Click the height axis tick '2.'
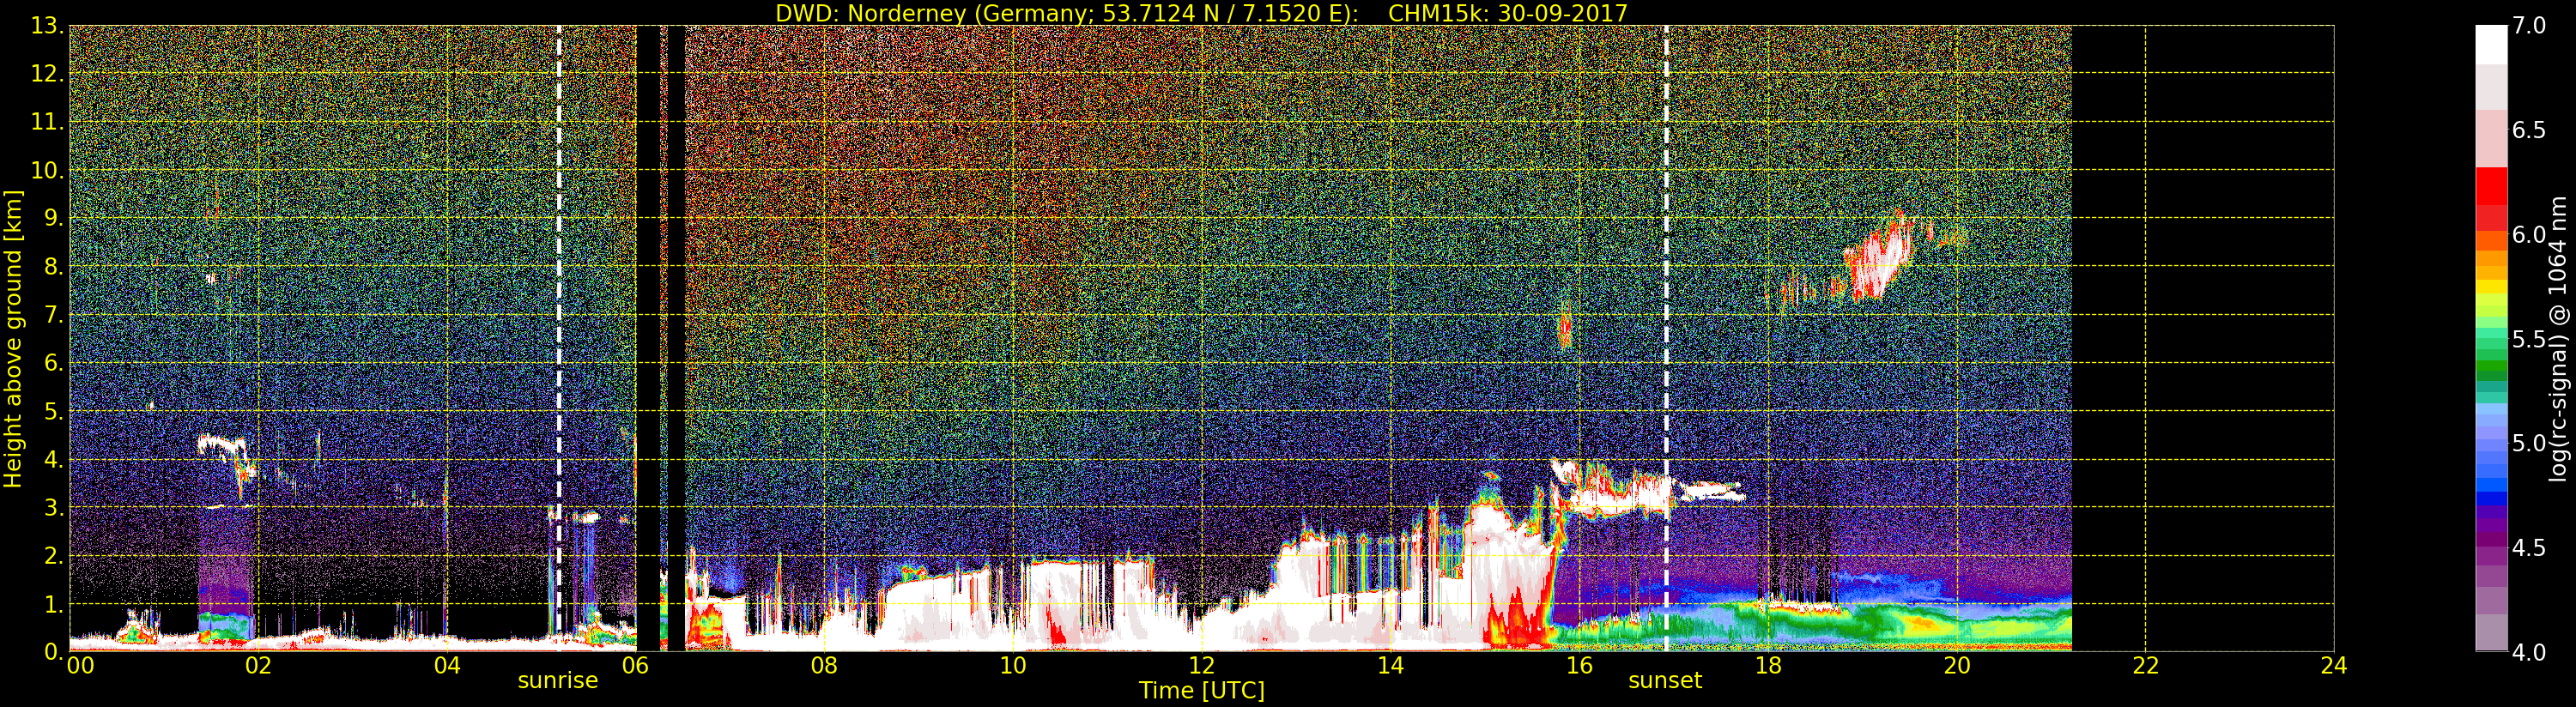2576x707 pixels. 54,556
